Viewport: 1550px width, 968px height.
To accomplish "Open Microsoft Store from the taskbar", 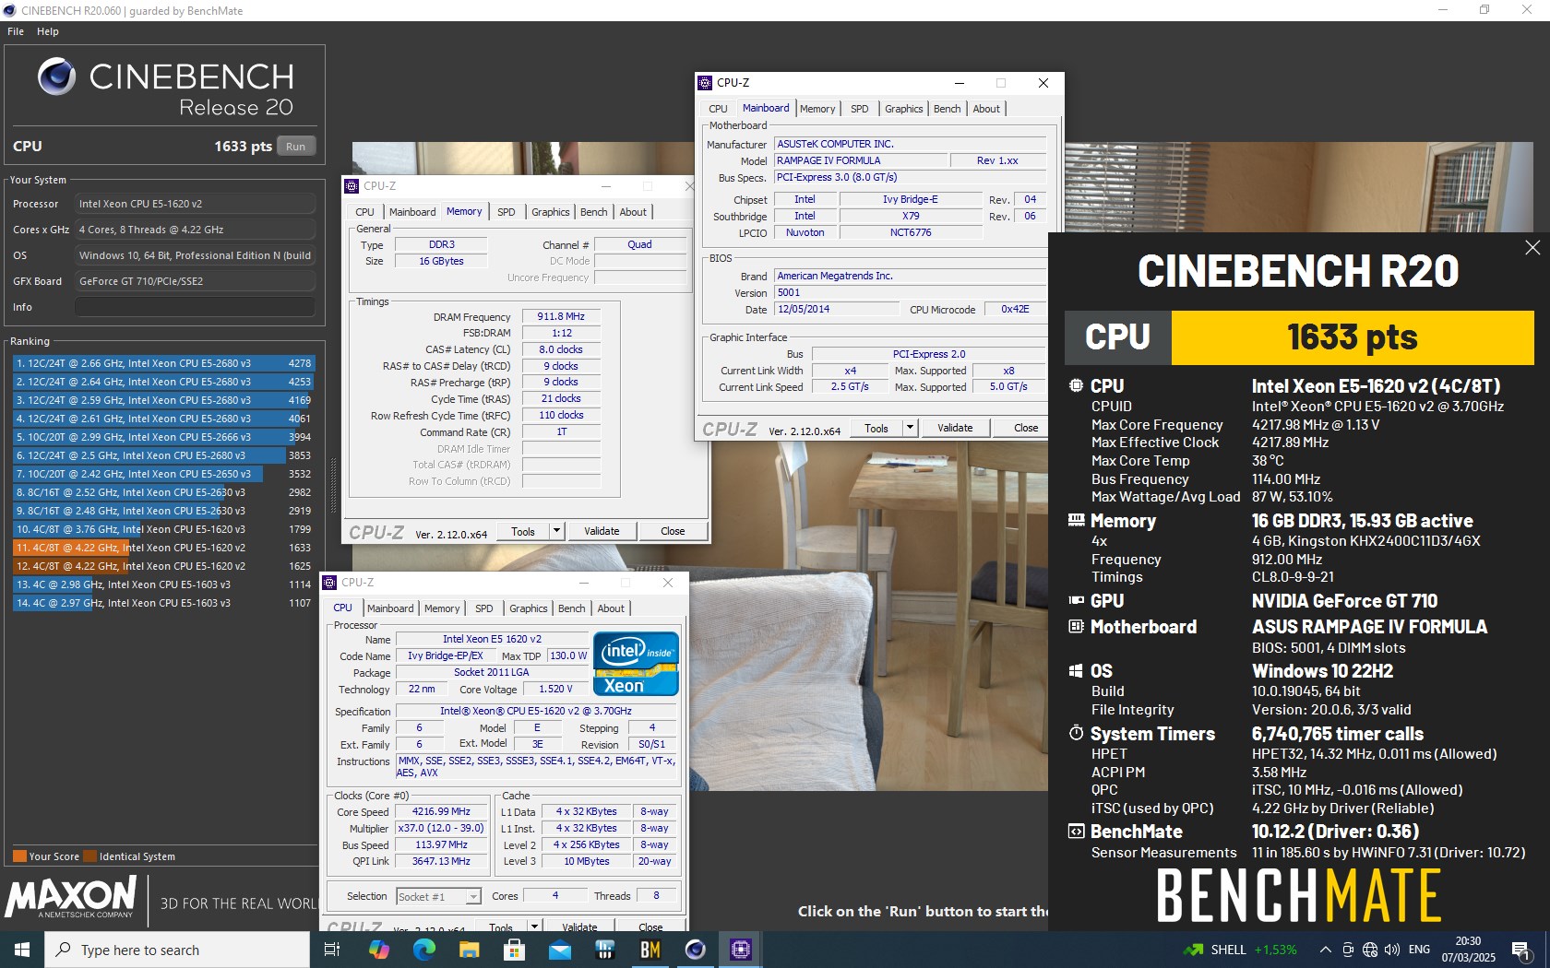I will [x=514, y=950].
